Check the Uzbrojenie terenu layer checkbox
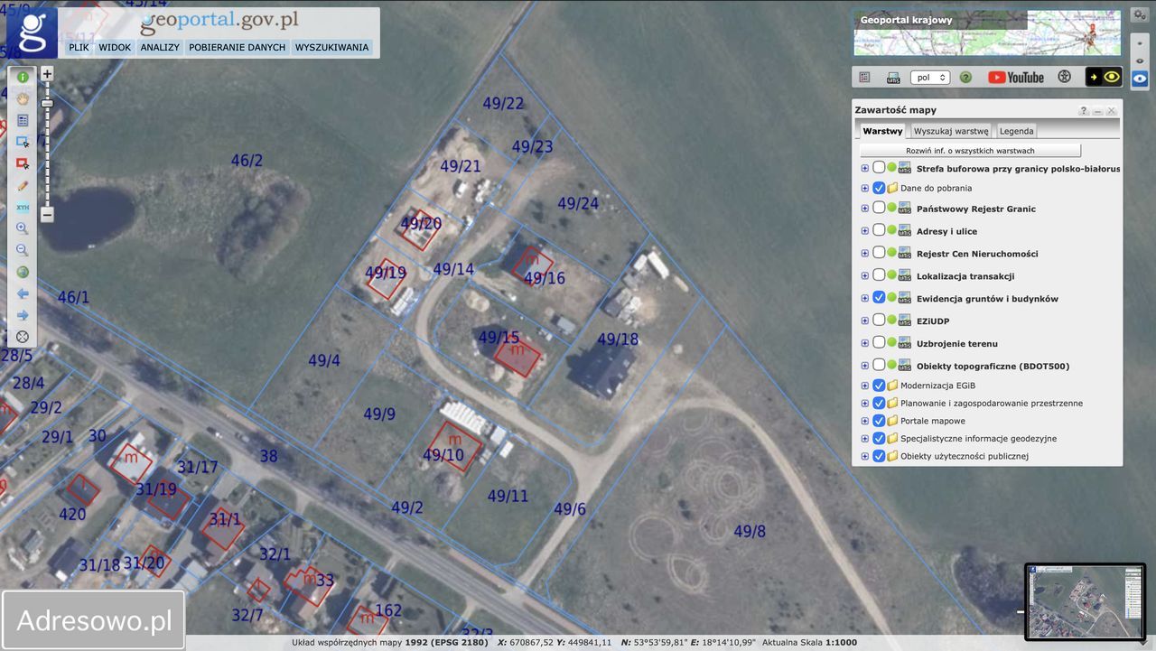Screen dimensions: 1156x651 (x=879, y=343)
